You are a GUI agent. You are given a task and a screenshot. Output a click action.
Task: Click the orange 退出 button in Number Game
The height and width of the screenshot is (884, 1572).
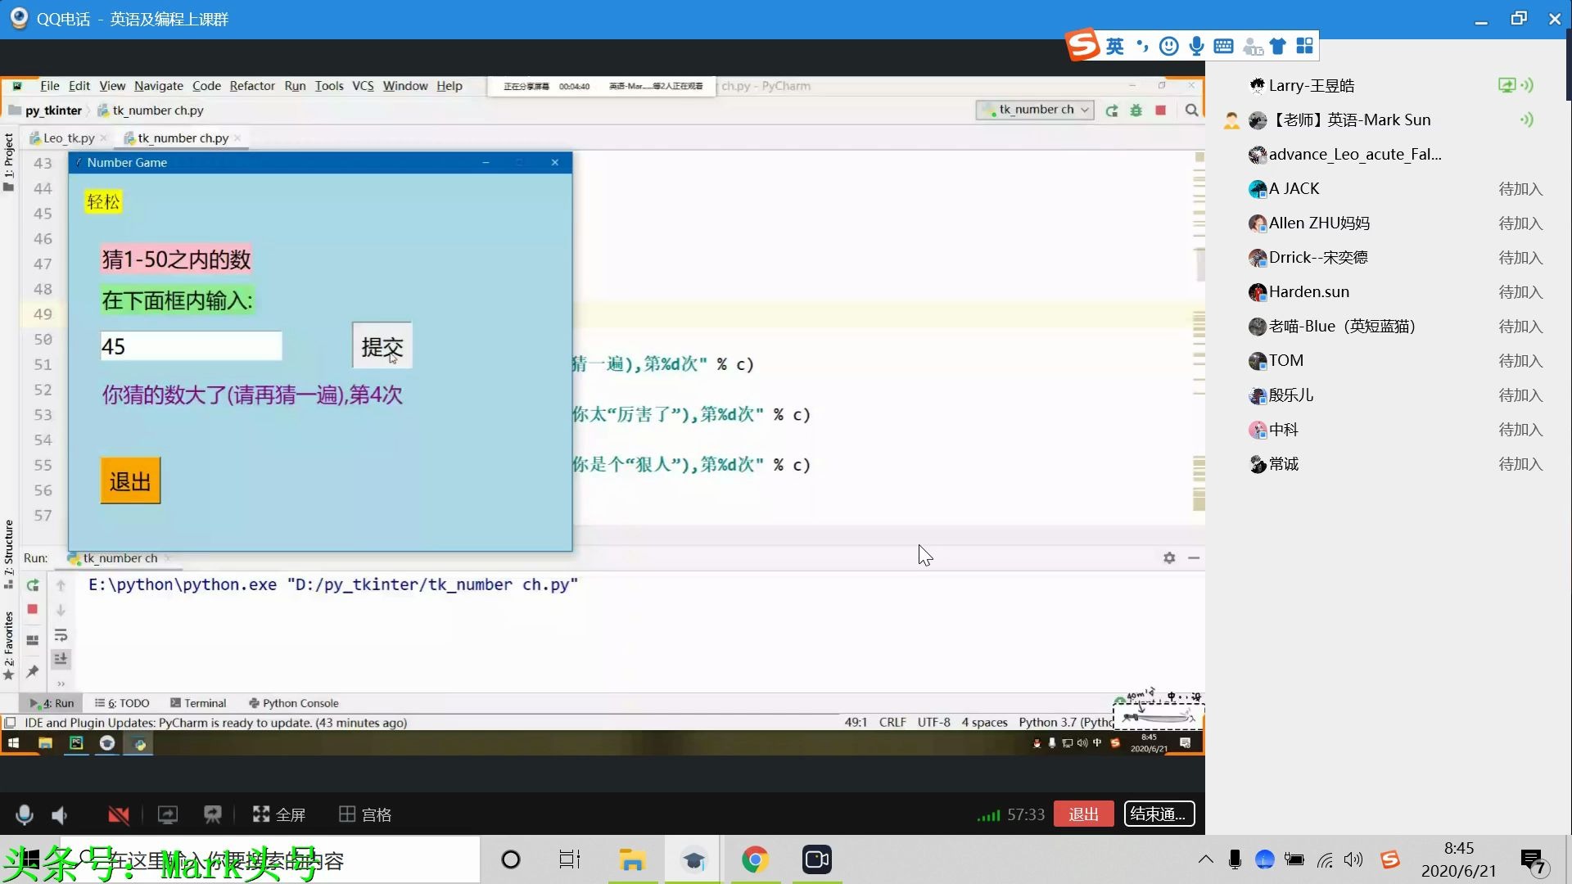130,481
